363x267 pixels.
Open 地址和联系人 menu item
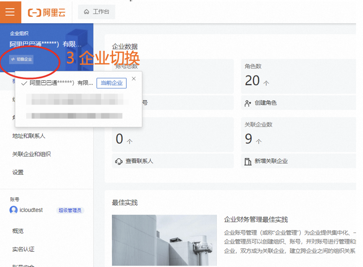(29, 136)
